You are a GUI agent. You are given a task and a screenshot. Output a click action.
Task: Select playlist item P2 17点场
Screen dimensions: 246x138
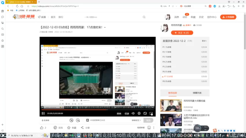tap(185, 52)
